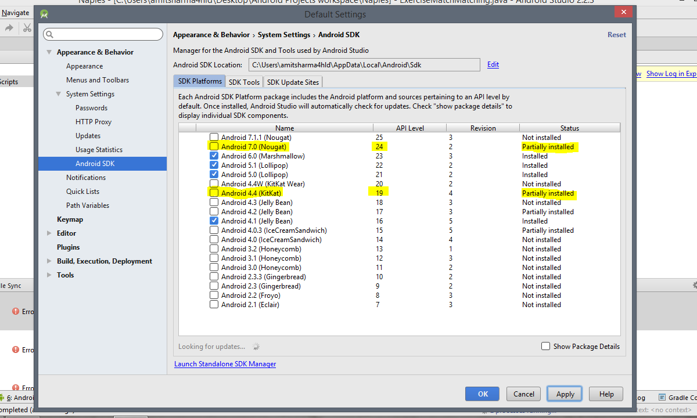Image resolution: width=697 pixels, height=418 pixels.
Task: Sort the table by the Name column header
Action: (285, 128)
